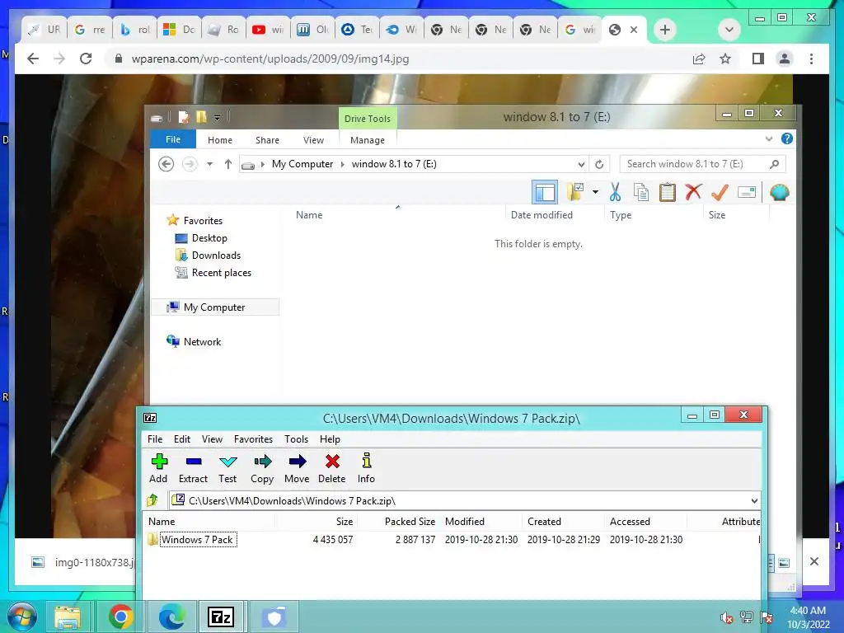This screenshot has height=633, width=844.
Task: Open the 7-Zip File menu
Action: click(155, 439)
